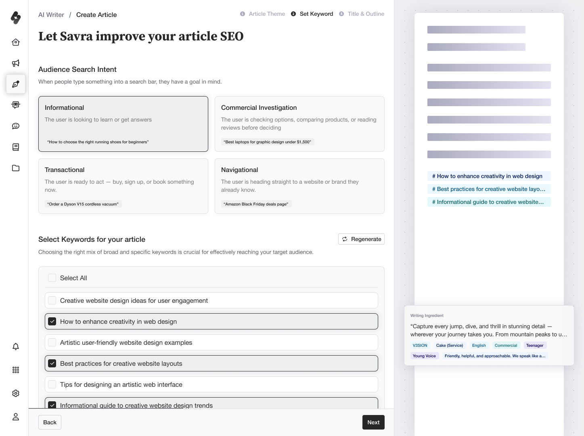Check Tips for designing artistic web interface

(52, 384)
